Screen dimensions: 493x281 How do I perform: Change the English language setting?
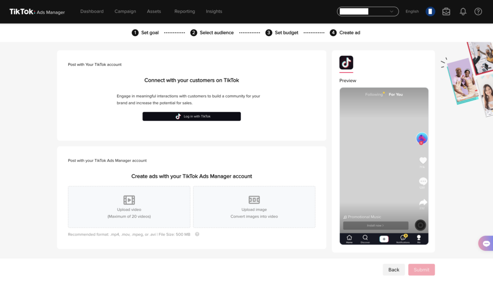(x=412, y=12)
